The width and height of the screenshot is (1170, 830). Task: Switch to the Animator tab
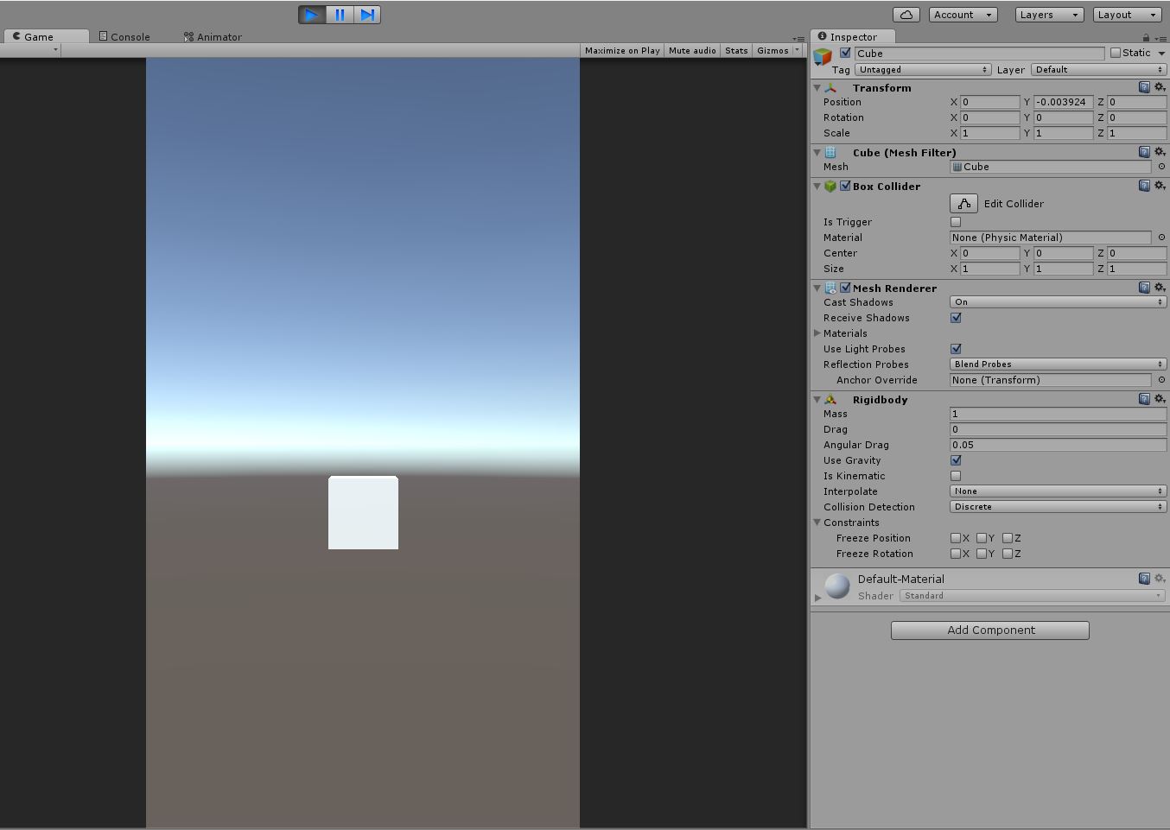click(213, 36)
